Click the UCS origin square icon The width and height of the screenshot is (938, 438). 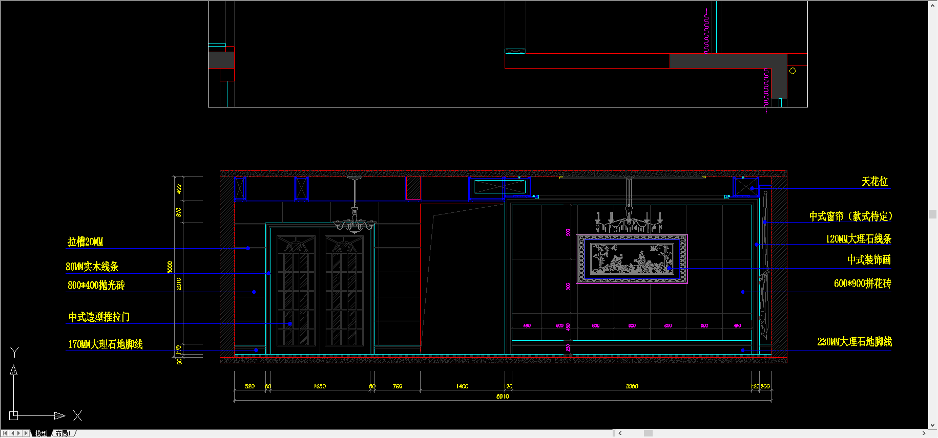pos(14,415)
